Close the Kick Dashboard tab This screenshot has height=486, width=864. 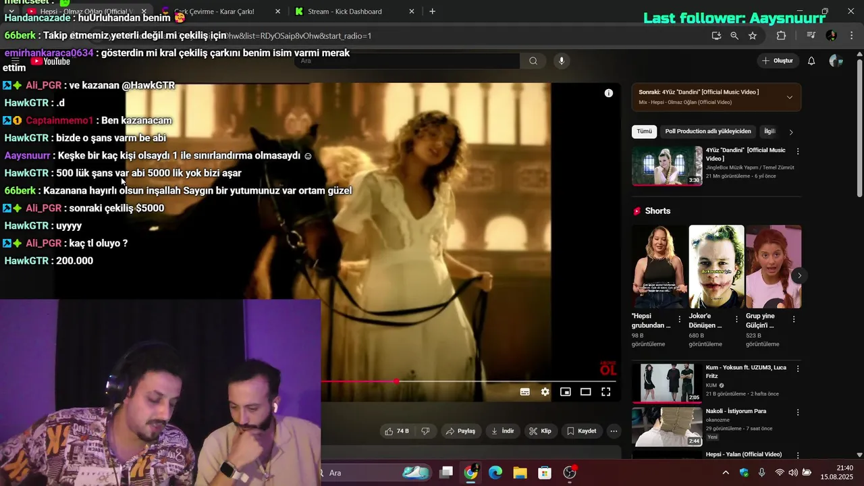click(x=412, y=11)
